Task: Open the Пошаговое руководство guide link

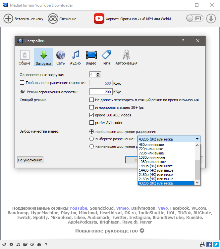Action: point(106,231)
